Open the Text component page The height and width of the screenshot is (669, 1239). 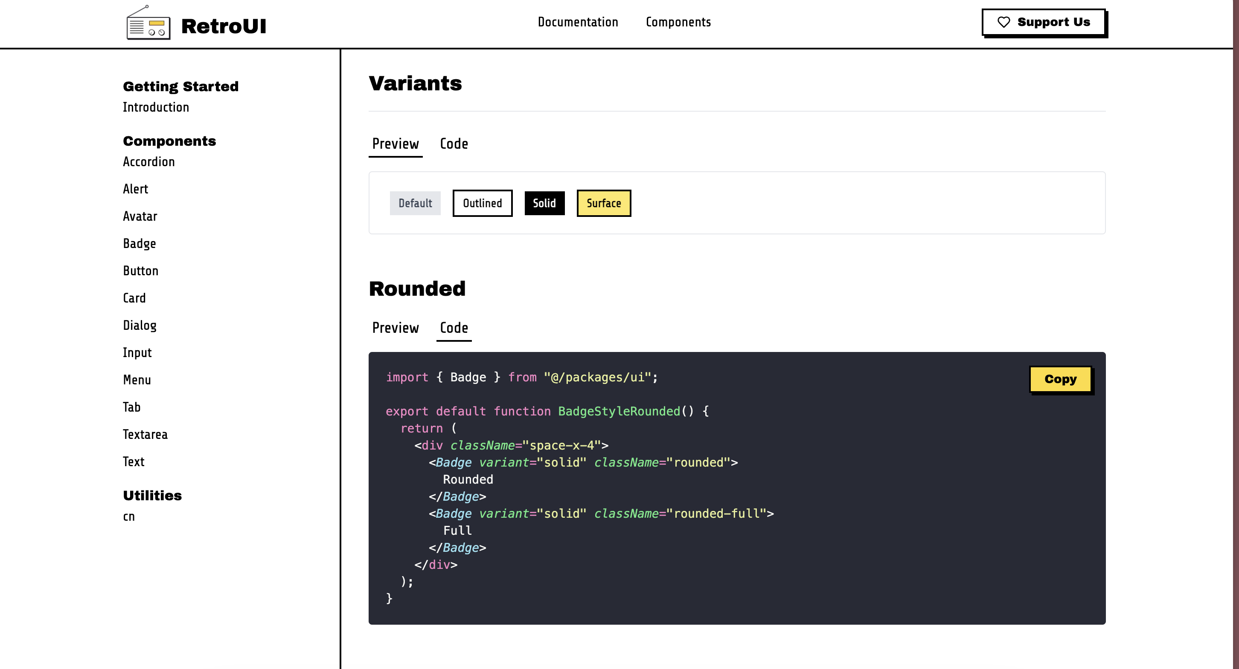point(134,462)
